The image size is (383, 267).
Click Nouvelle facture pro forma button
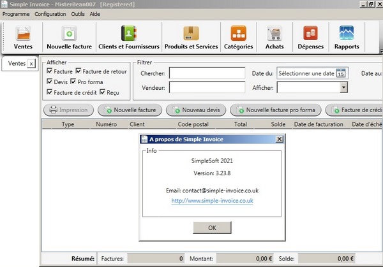click(x=276, y=110)
